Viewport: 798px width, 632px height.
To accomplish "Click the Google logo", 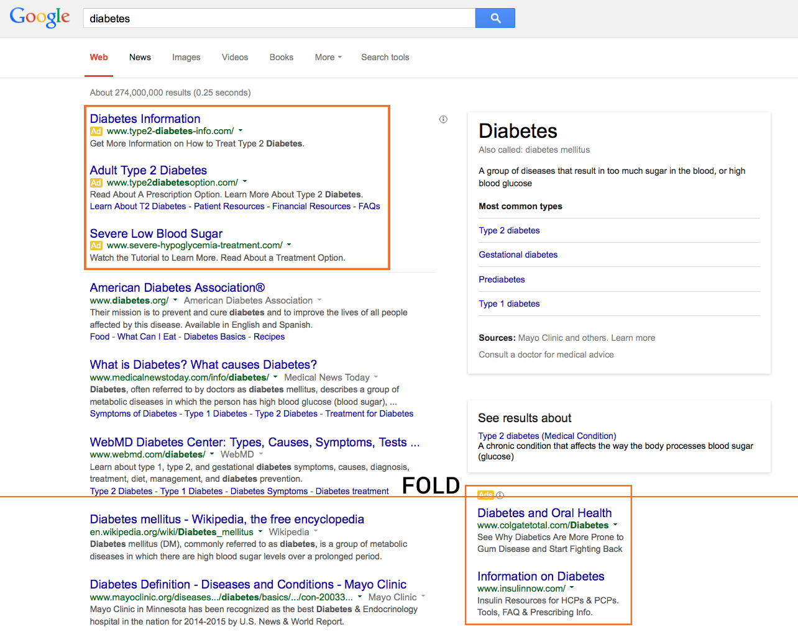I will (x=40, y=17).
